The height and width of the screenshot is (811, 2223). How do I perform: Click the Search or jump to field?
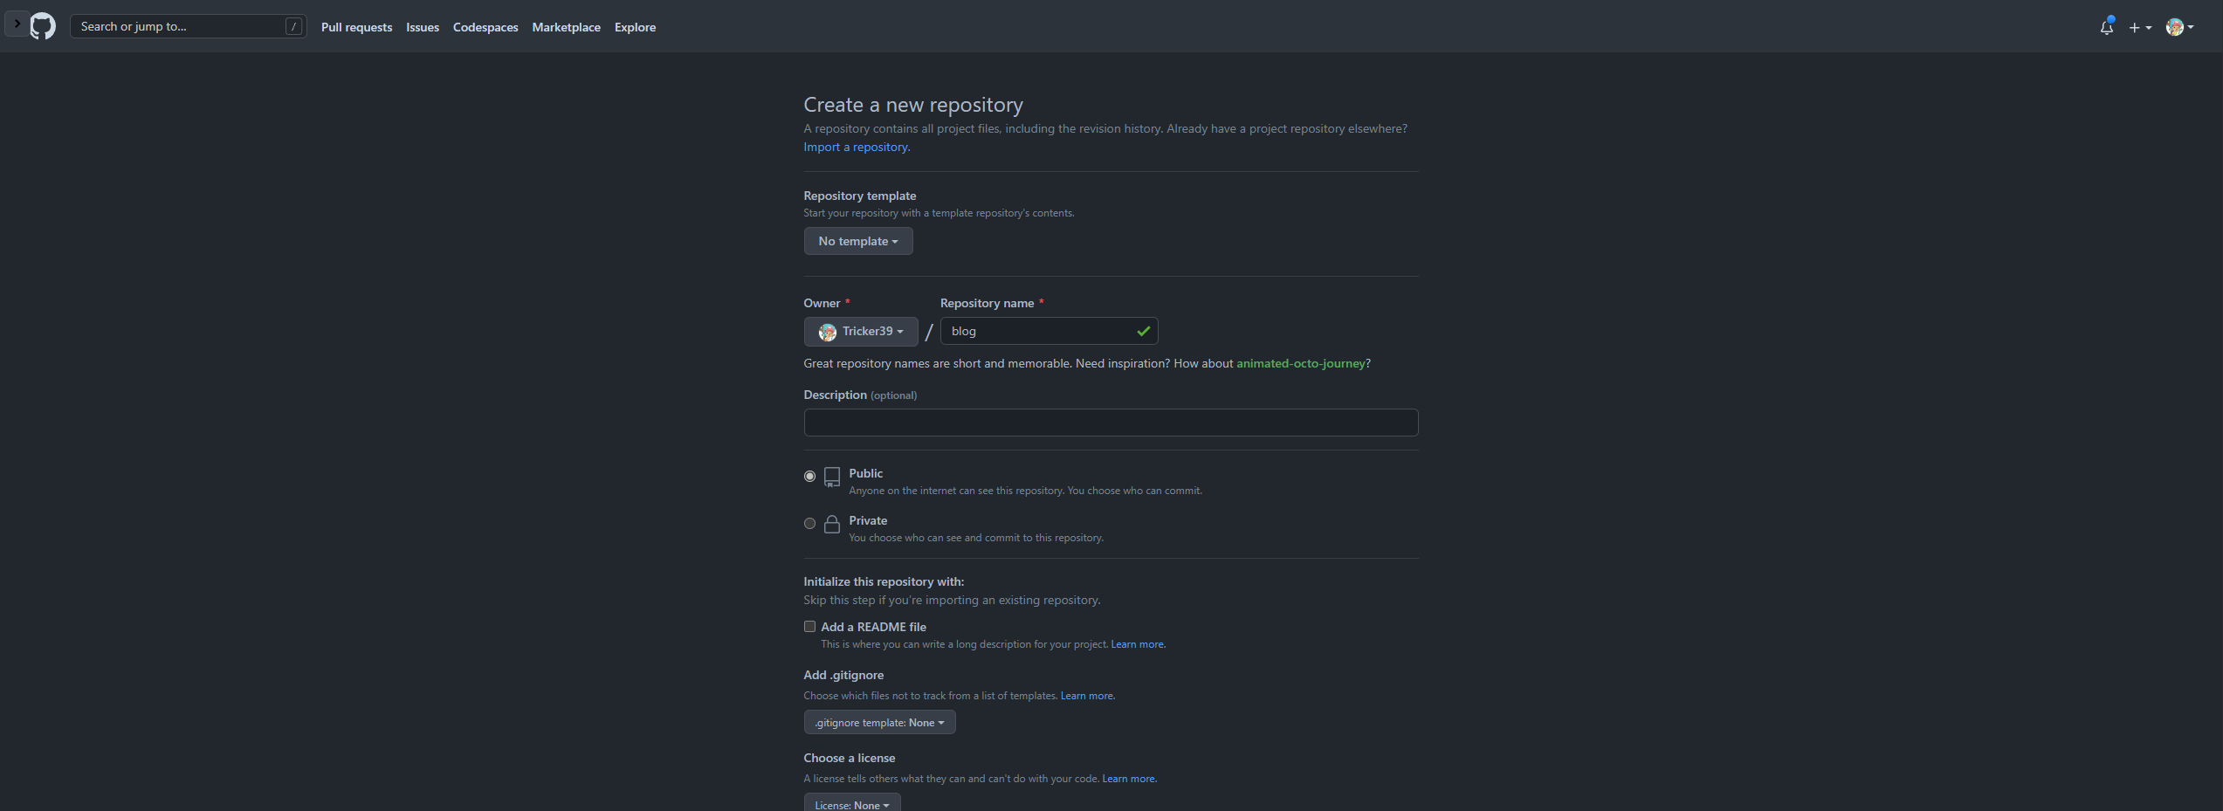[x=188, y=26]
